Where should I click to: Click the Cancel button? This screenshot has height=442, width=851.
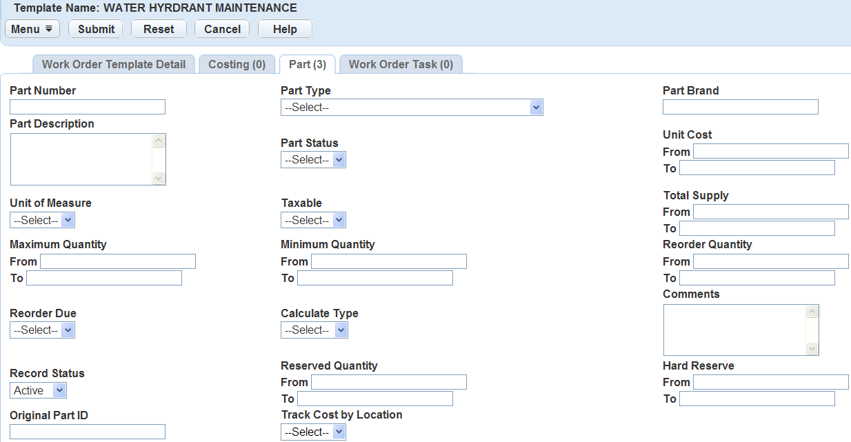222,29
